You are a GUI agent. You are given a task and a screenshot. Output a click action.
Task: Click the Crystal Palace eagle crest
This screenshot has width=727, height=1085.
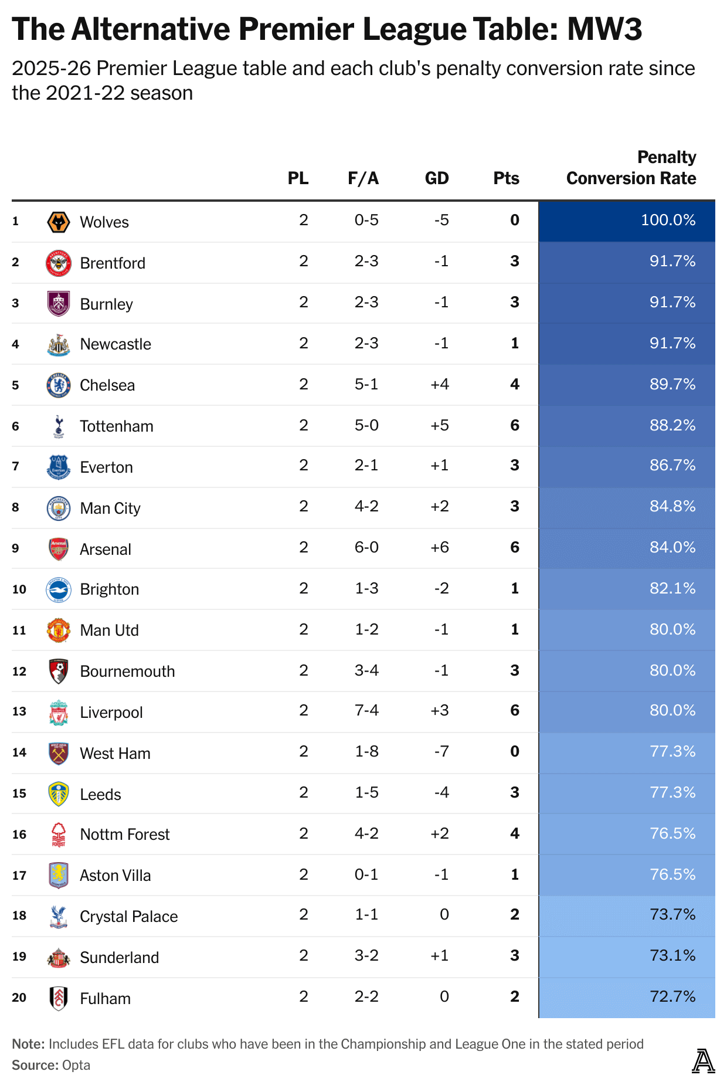coord(59,917)
